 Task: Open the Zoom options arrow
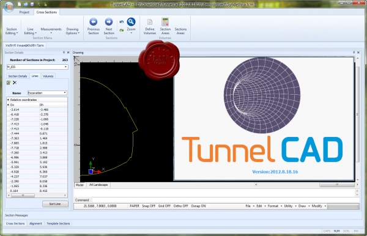point(131,33)
